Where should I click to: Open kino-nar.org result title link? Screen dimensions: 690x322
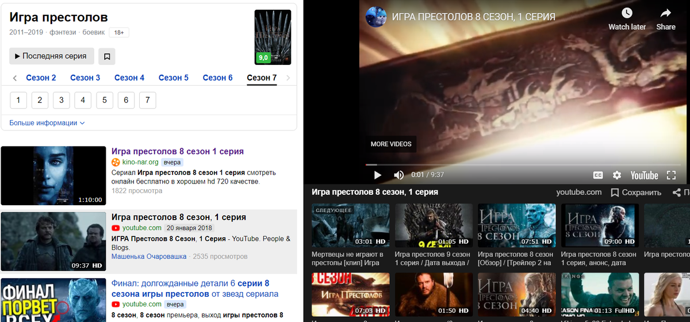178,152
